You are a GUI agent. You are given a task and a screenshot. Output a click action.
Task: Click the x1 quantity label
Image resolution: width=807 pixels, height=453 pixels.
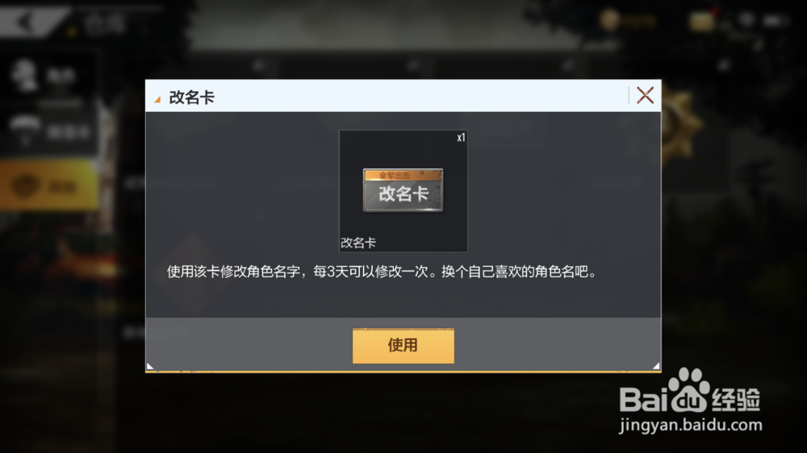pos(461,138)
